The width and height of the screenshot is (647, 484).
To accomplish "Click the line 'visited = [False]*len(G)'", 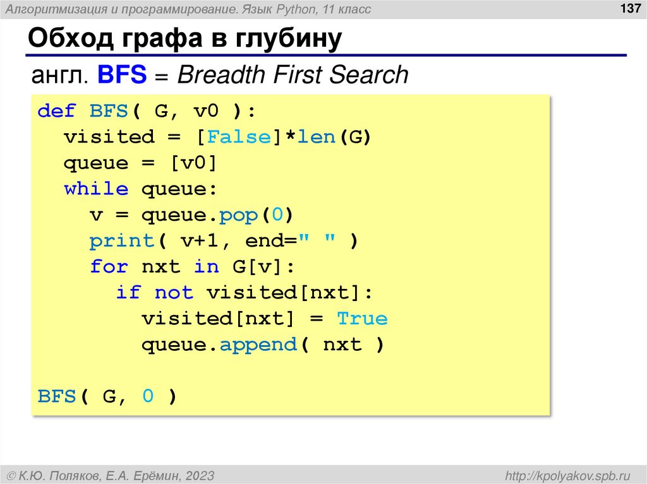I will (217, 137).
